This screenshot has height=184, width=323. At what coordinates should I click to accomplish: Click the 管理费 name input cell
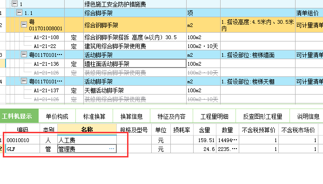(x=87, y=149)
